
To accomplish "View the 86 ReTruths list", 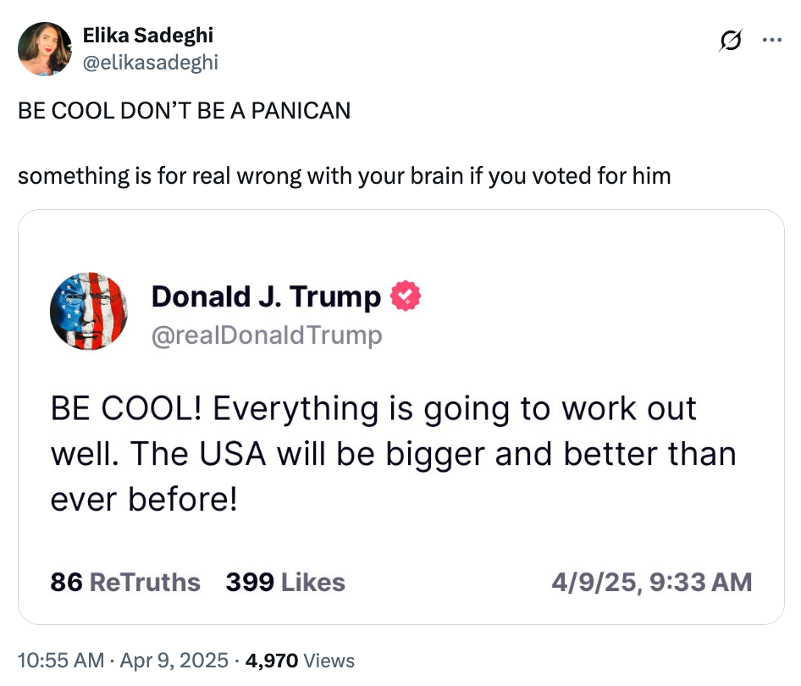I will click(124, 582).
